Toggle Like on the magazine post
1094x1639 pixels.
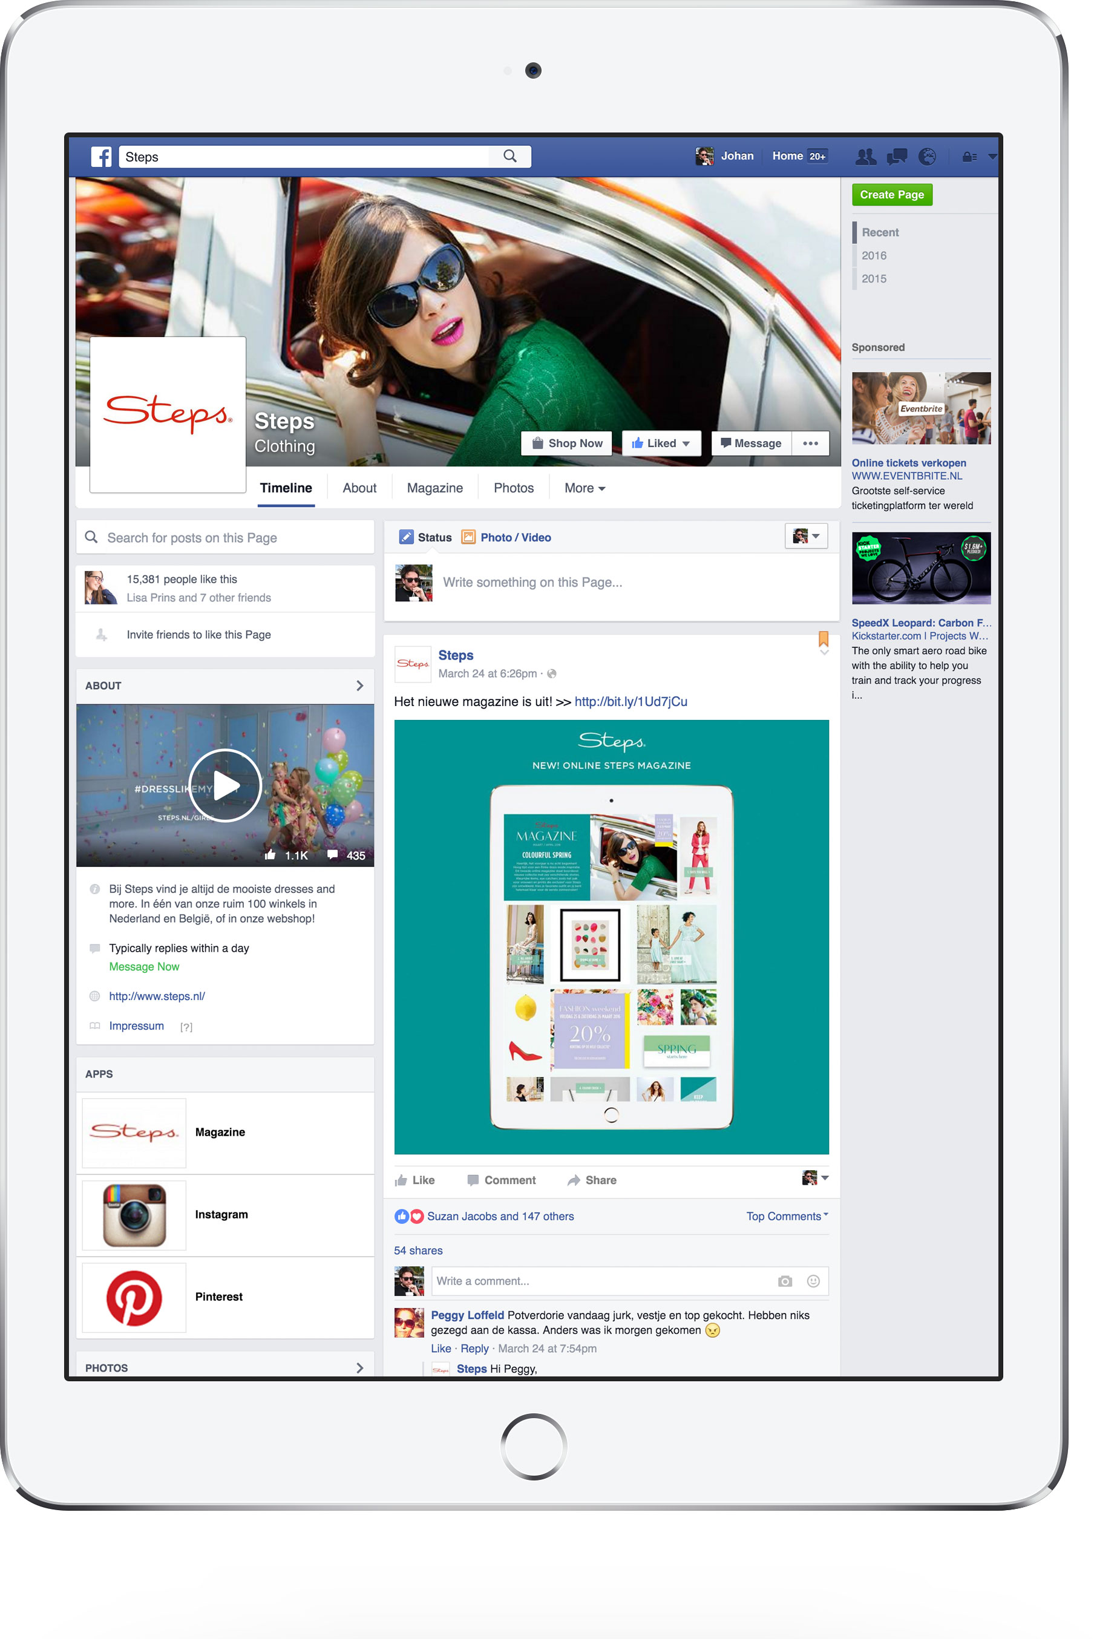[x=415, y=1180]
